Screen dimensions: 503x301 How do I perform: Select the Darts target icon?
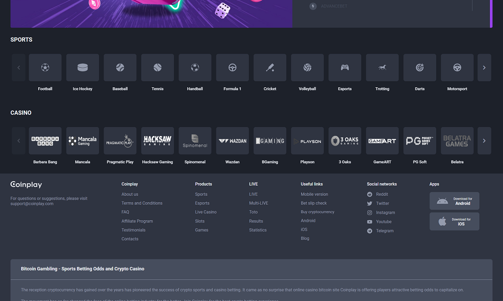click(x=420, y=68)
